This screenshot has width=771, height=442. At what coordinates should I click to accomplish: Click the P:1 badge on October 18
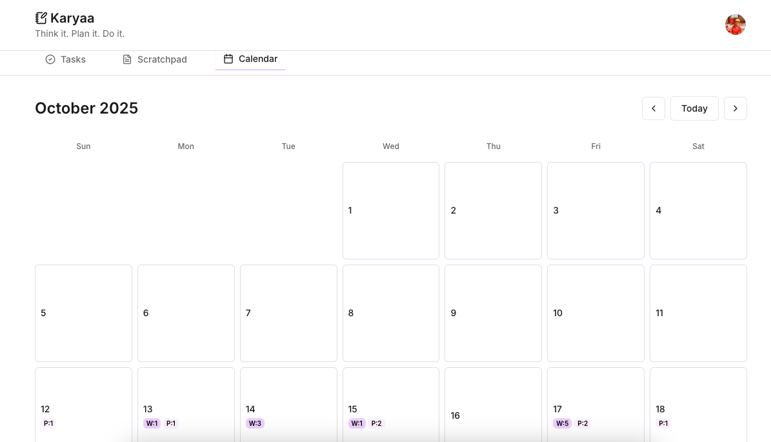click(663, 423)
